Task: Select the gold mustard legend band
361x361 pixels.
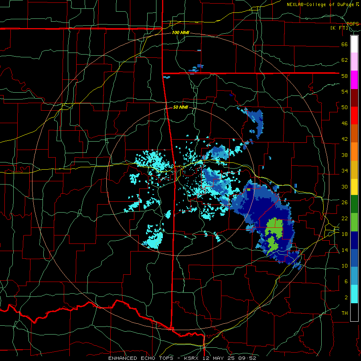Action: click(x=354, y=170)
